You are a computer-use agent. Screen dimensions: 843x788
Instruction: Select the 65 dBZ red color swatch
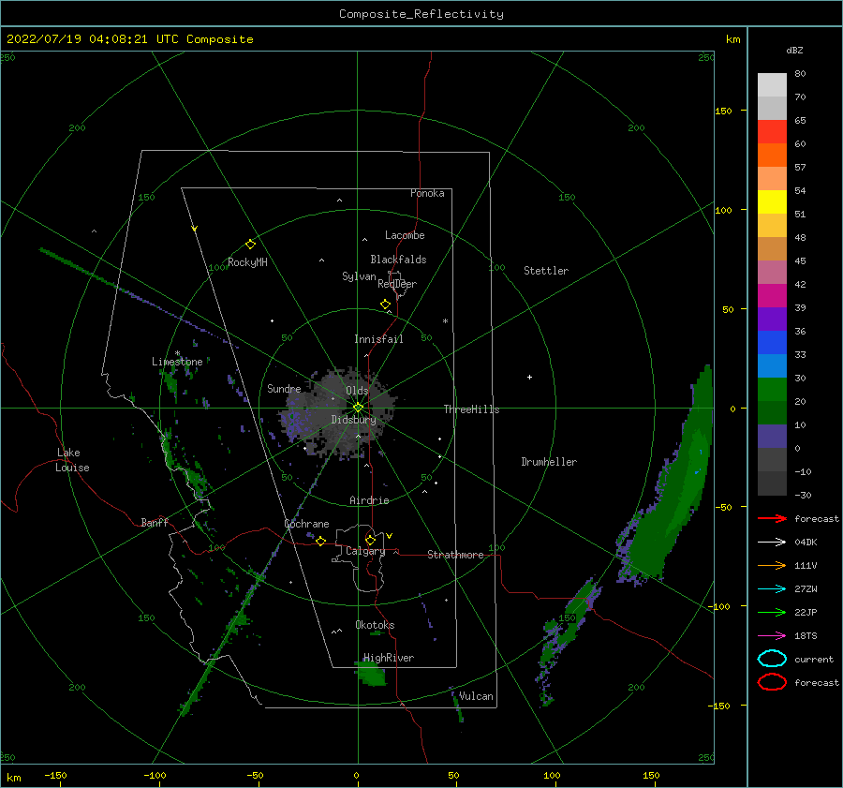click(x=772, y=131)
